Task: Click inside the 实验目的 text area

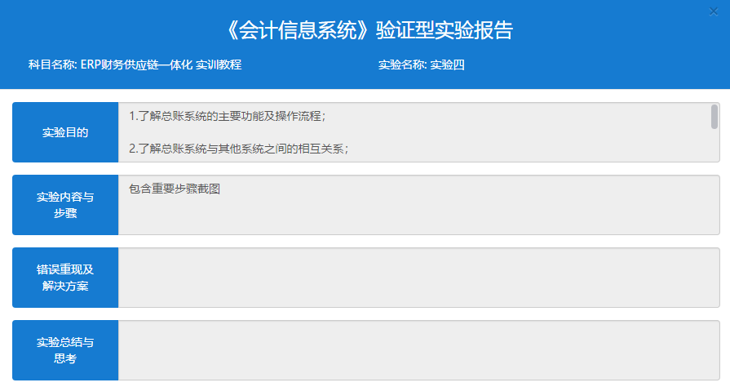Action: [419, 132]
